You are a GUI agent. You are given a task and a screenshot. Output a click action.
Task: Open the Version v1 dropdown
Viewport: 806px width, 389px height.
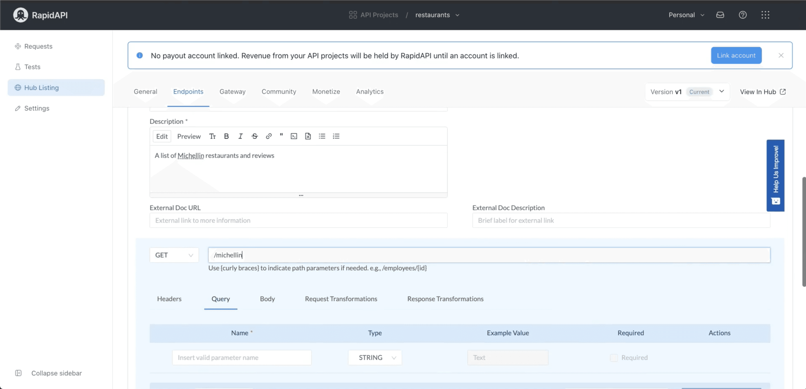687,92
